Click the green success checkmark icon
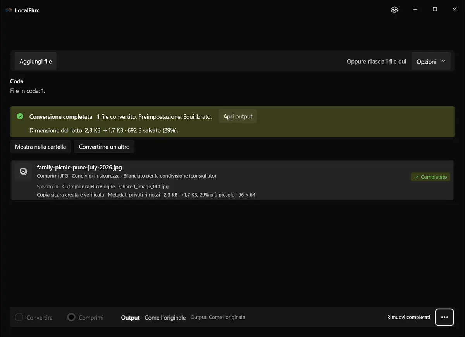Screen dimensions: 465x337 [x=20, y=116]
